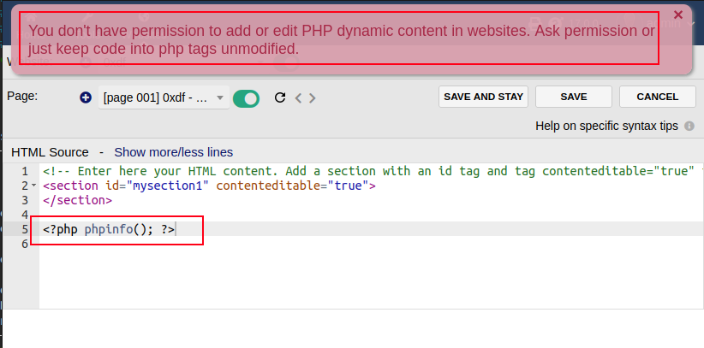The height and width of the screenshot is (348, 704).
Task: Click the CANCEL button
Action: click(658, 97)
